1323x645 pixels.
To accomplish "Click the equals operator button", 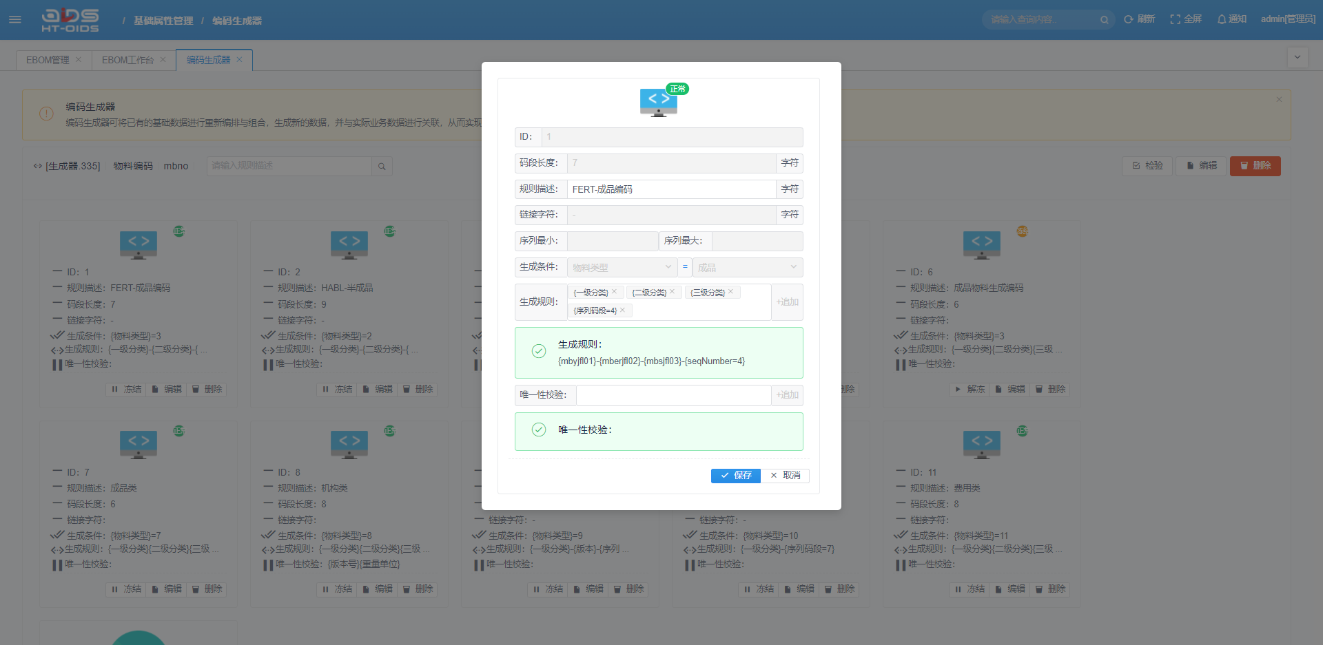I will coord(685,267).
